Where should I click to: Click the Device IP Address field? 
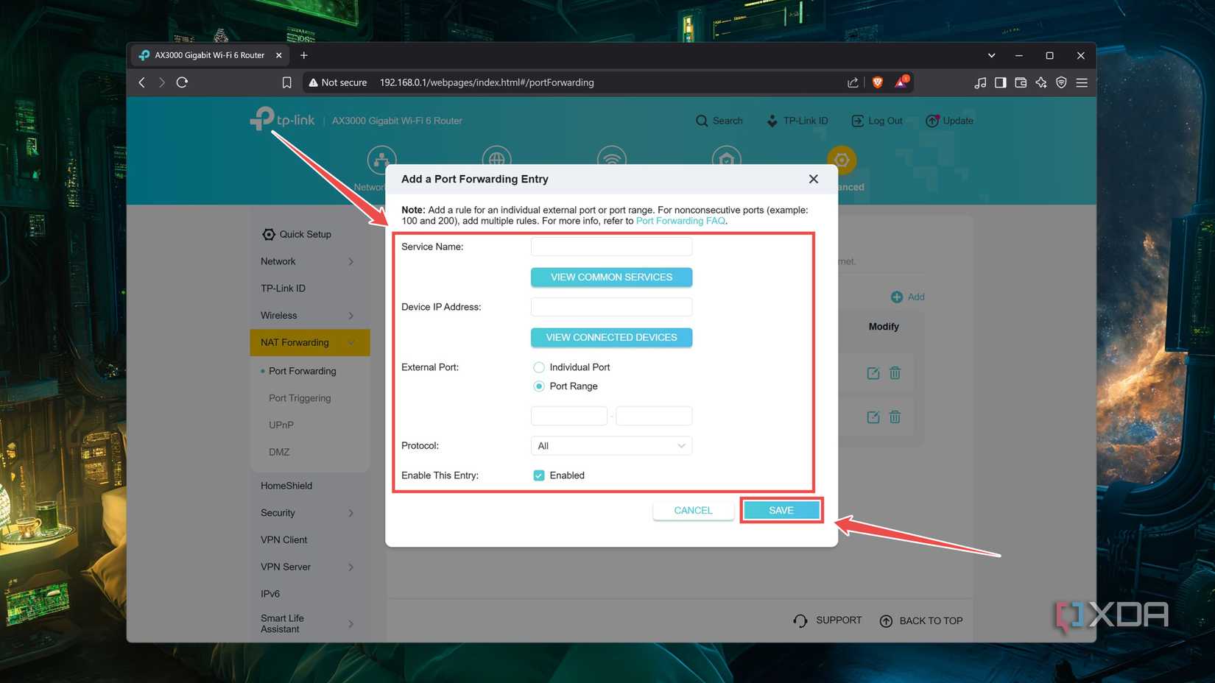611,307
